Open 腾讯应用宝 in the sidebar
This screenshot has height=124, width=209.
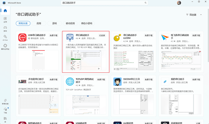coord(5,47)
